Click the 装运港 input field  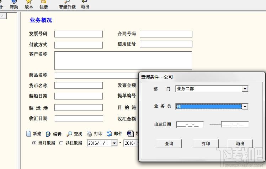pos(79,107)
